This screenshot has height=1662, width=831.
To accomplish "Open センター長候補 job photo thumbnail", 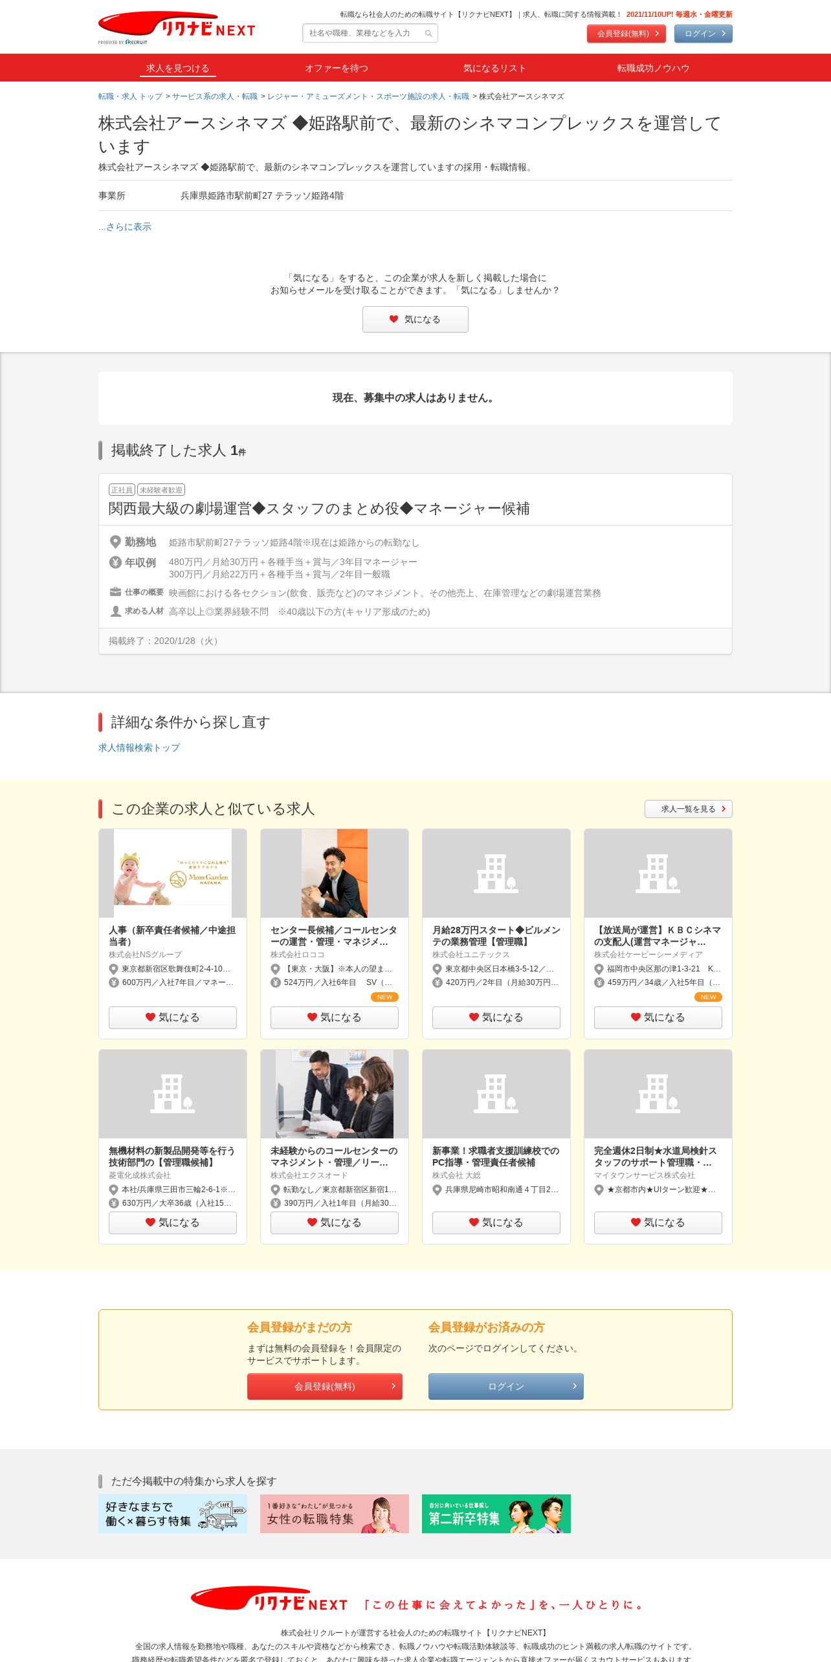I will 335,873.
